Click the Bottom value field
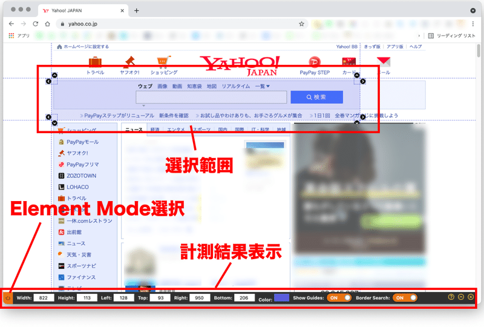 [244, 298]
